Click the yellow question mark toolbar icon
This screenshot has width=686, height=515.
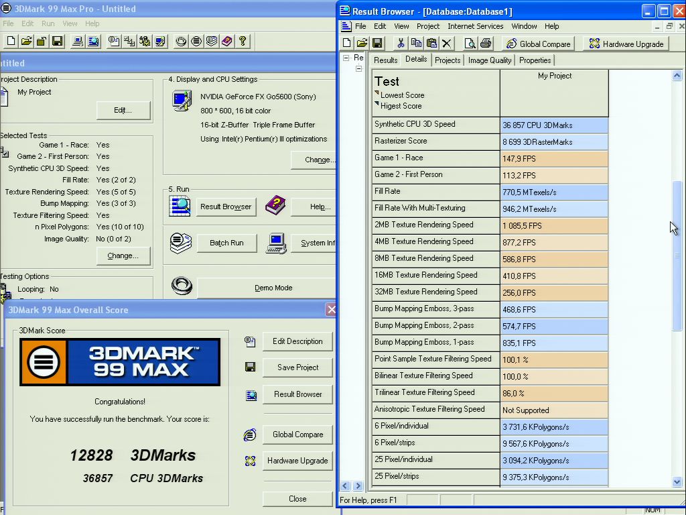click(x=243, y=41)
